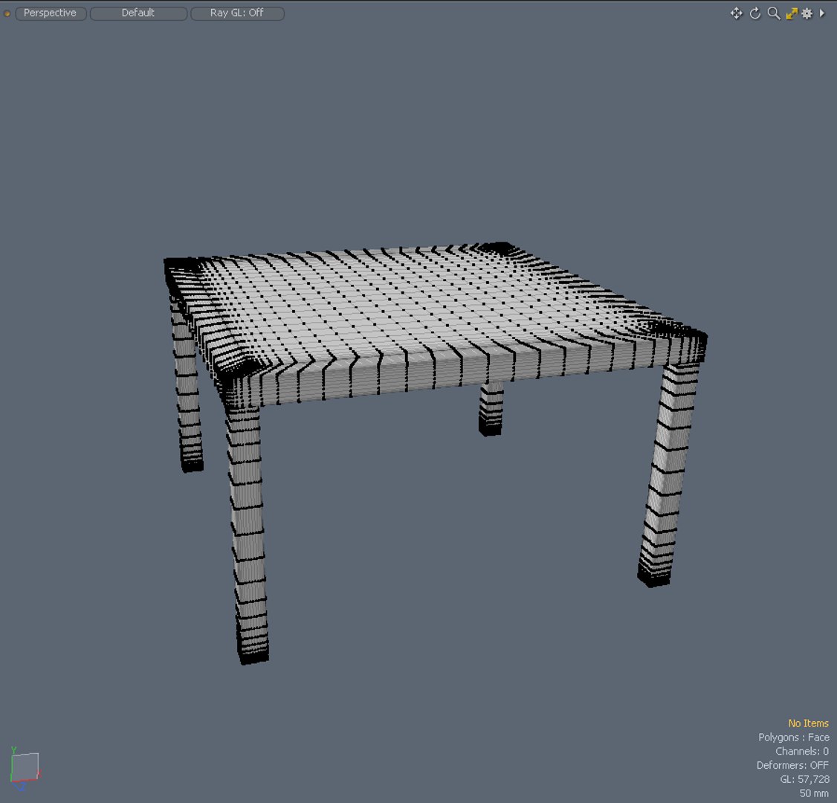Toggle the Ray GL: Off button
Viewport: 837px width, 803px height.
(x=237, y=13)
